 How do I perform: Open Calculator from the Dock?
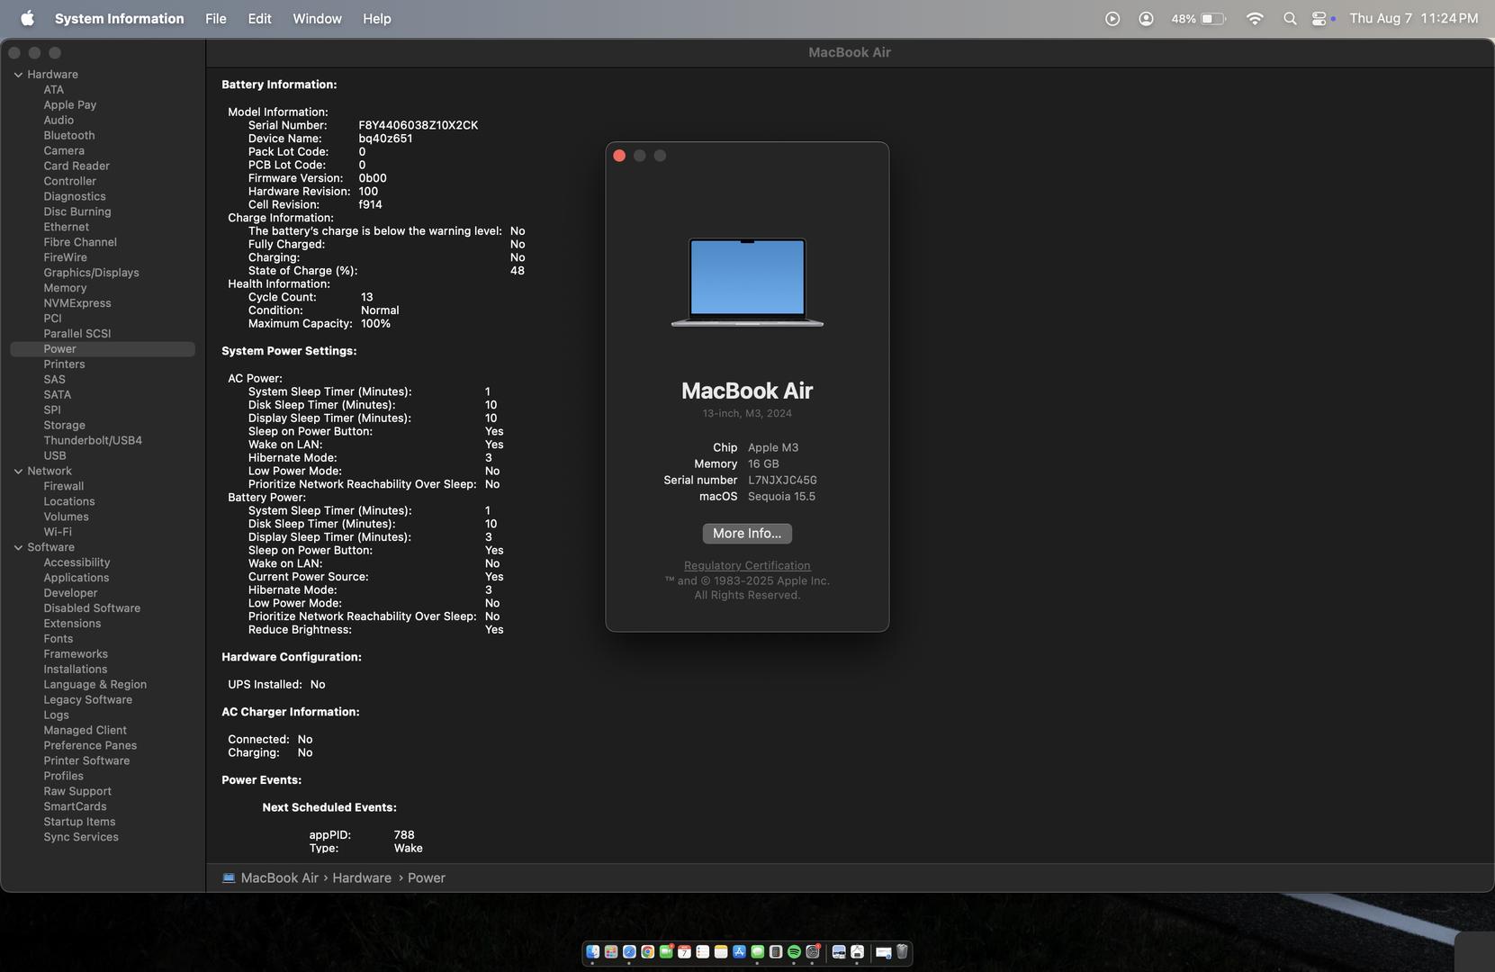[x=776, y=951]
